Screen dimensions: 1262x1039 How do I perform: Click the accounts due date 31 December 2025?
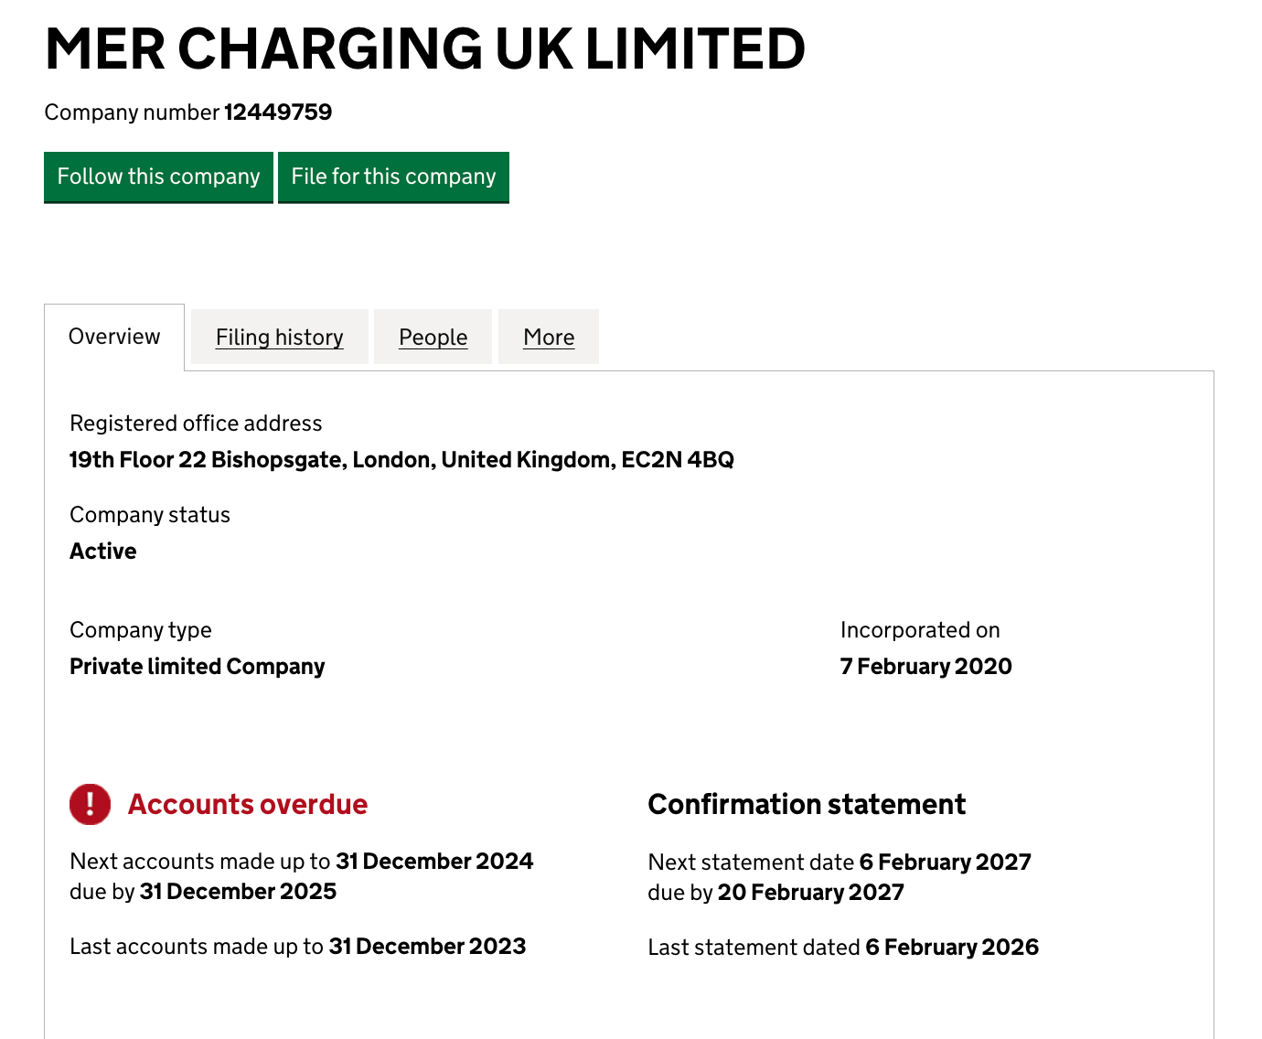(x=238, y=892)
